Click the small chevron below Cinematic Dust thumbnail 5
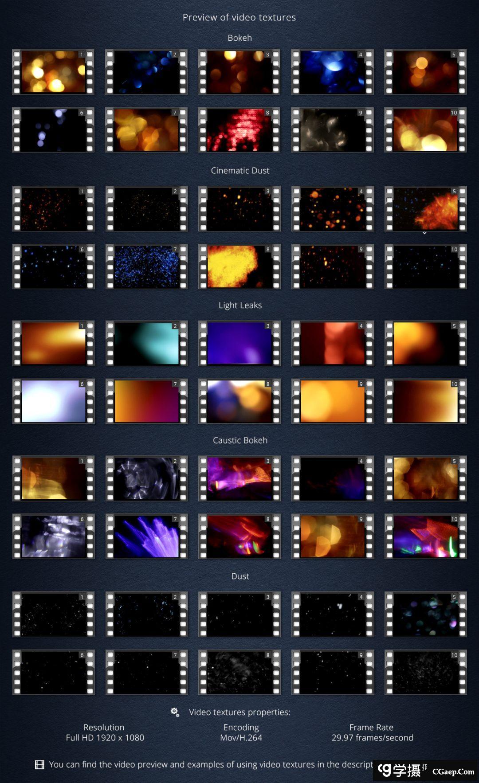Viewport: 479px width, 783px height. [424, 233]
